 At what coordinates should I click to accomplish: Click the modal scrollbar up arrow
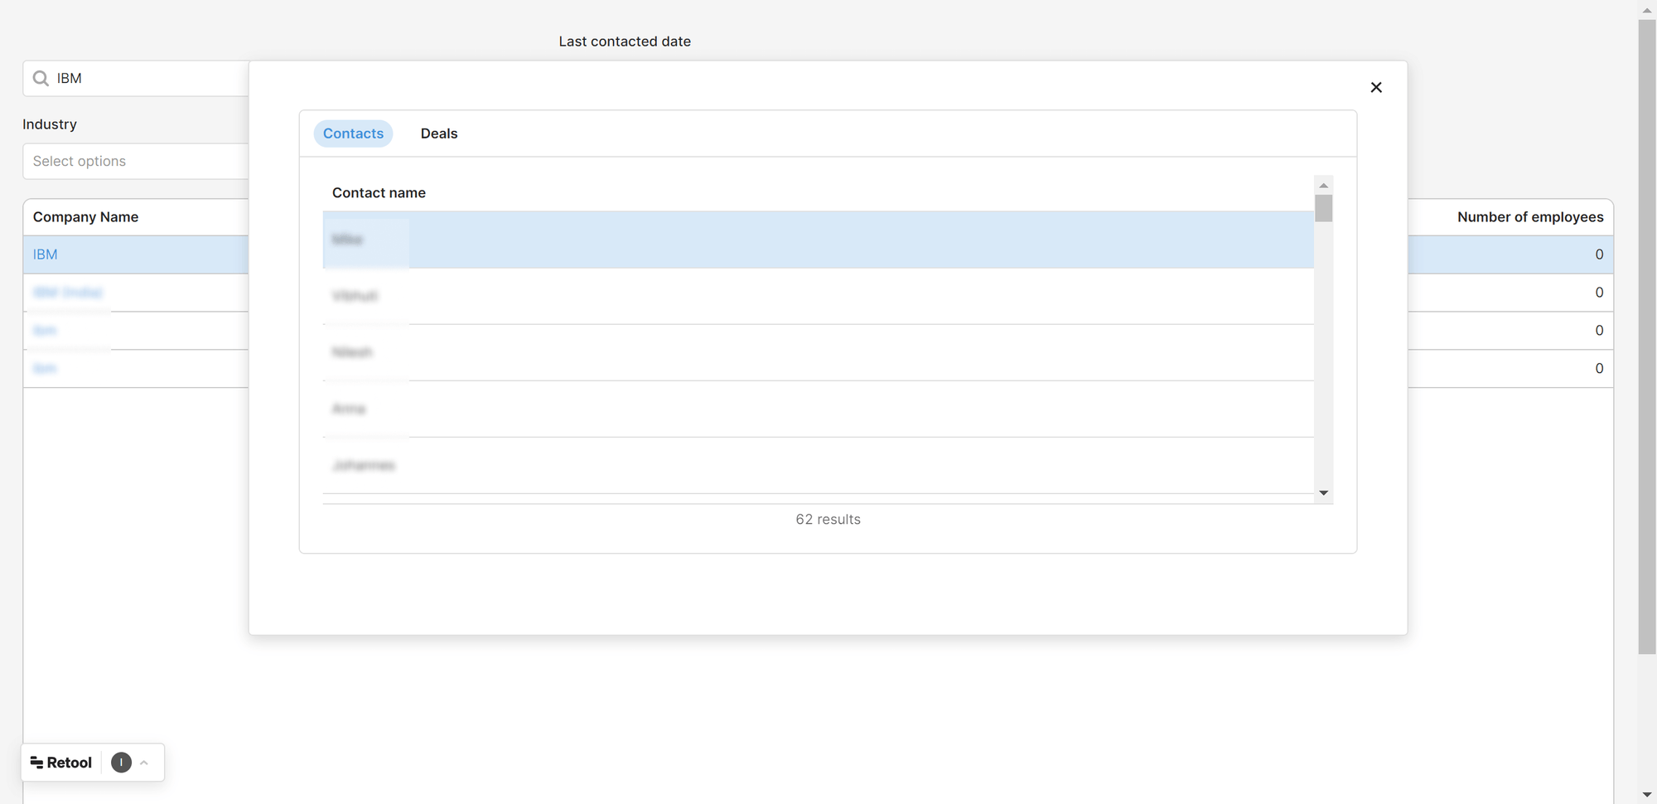click(1323, 184)
